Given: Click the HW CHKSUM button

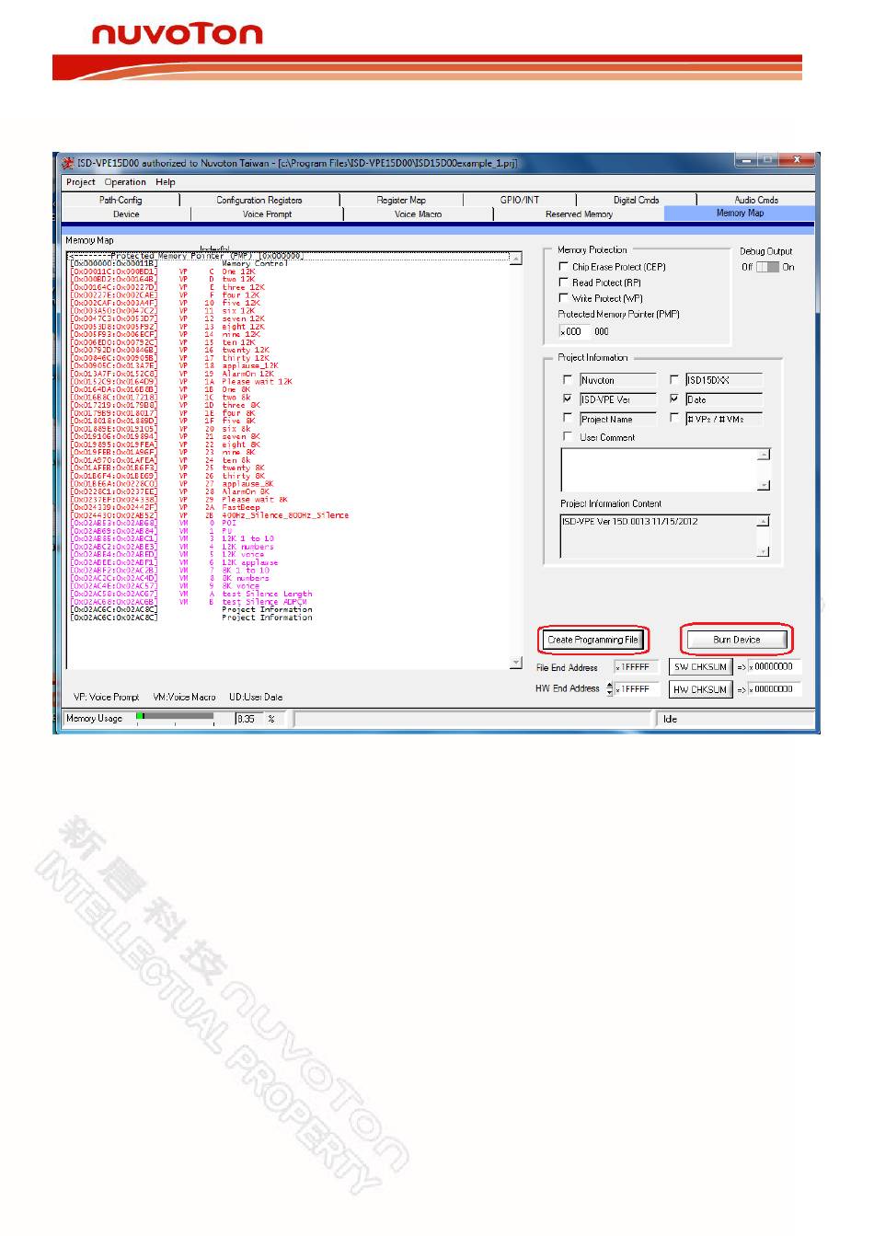Looking at the screenshot, I should (701, 689).
